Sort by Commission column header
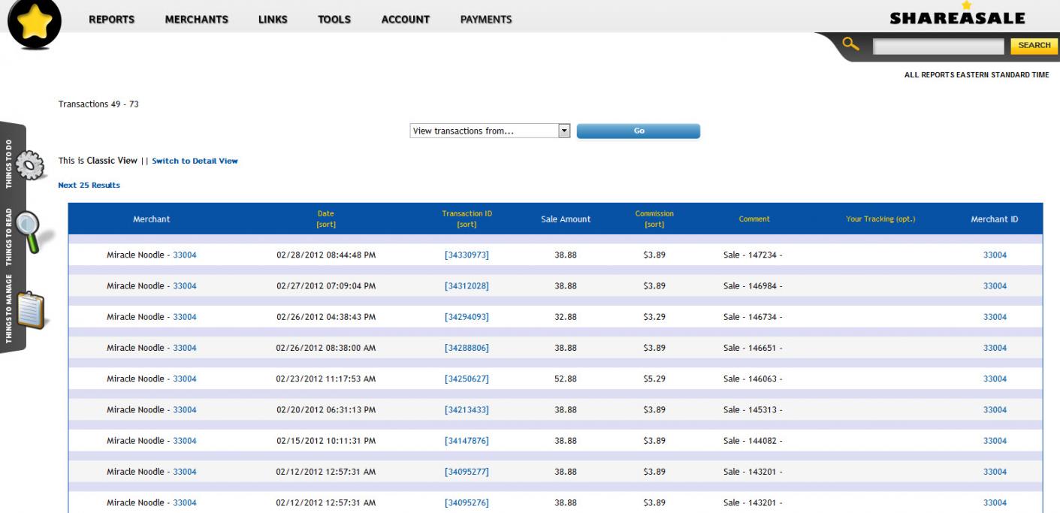This screenshot has height=513, width=1060. [654, 219]
